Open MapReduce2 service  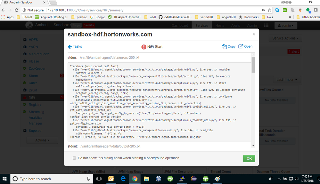pyautogui.click(x=39, y=54)
